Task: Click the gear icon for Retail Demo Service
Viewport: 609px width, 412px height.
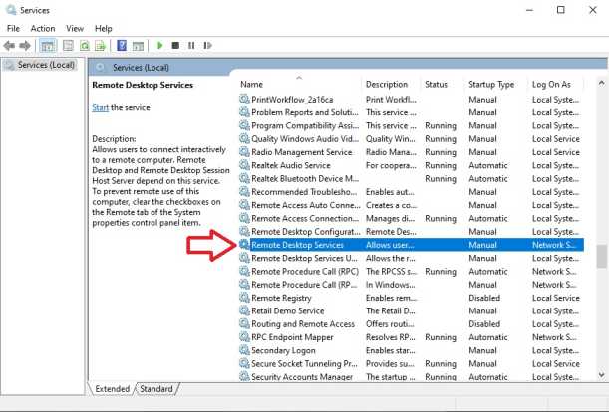Action: coord(244,310)
